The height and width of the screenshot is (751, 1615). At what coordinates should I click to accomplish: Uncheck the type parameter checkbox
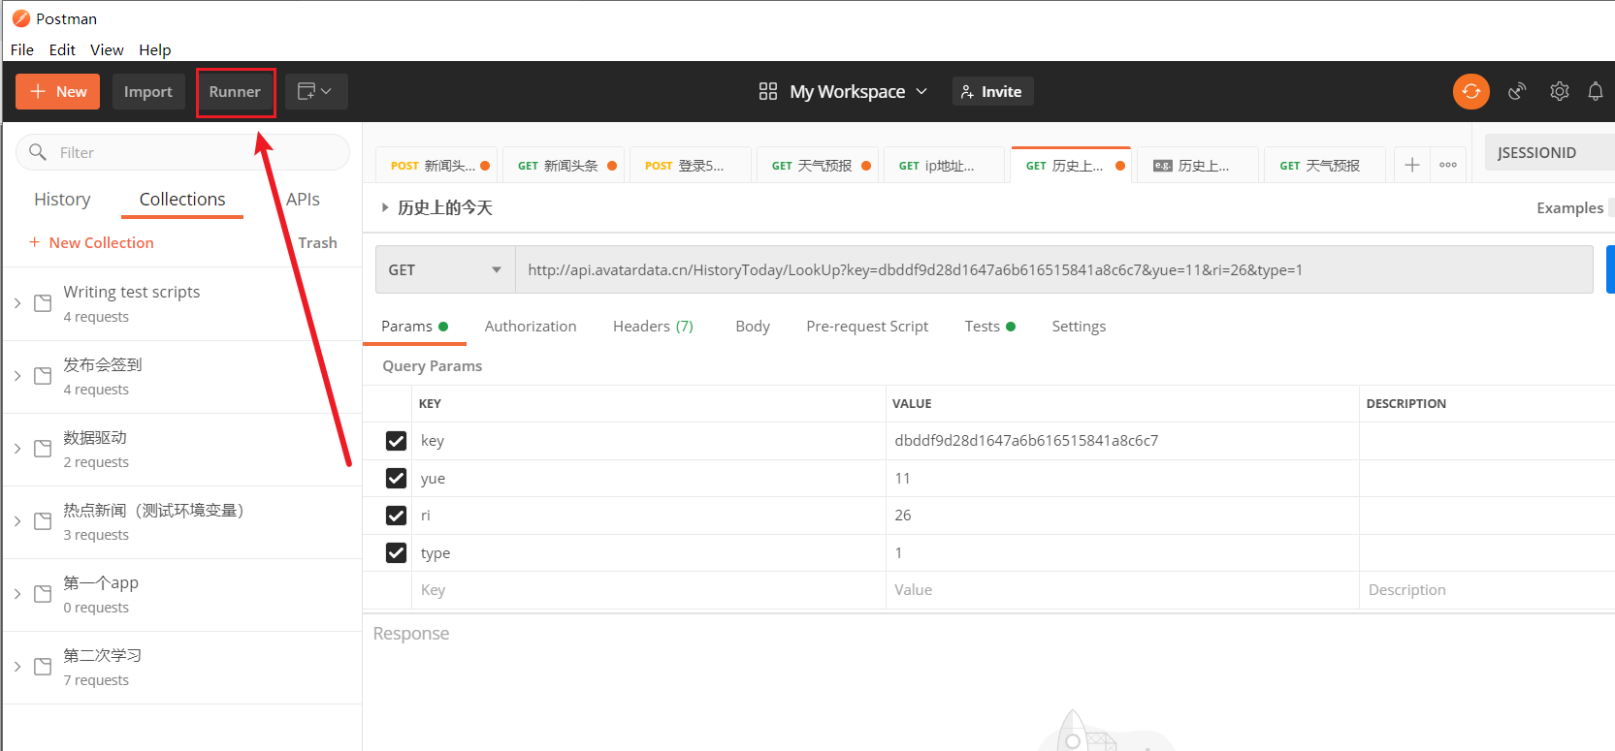point(396,552)
